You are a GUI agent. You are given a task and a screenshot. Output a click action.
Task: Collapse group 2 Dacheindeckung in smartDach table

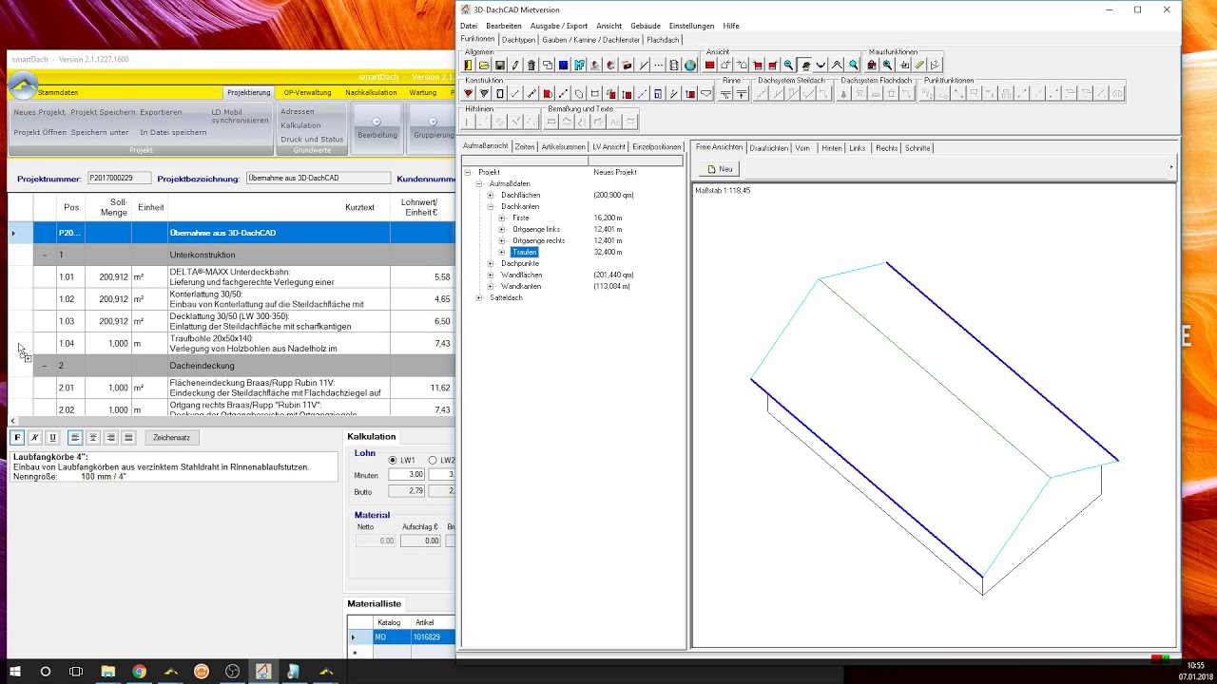pos(45,366)
